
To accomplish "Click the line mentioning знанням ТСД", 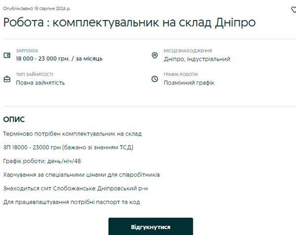I will pos(68,147).
